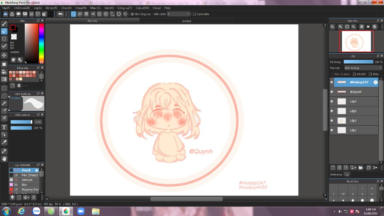Hide the Lớp4 layer
The image size is (384, 216).
pyautogui.click(x=331, y=101)
